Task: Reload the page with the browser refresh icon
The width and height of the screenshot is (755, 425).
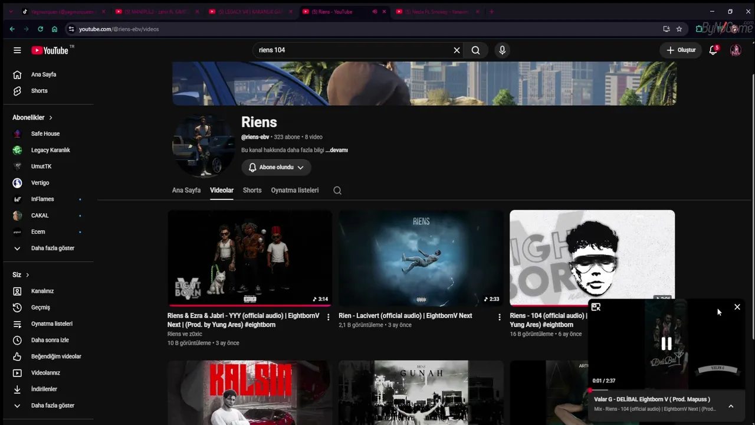Action: click(40, 29)
